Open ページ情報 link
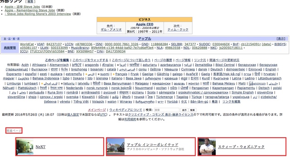The image size is (290, 163). [x=183, y=60]
